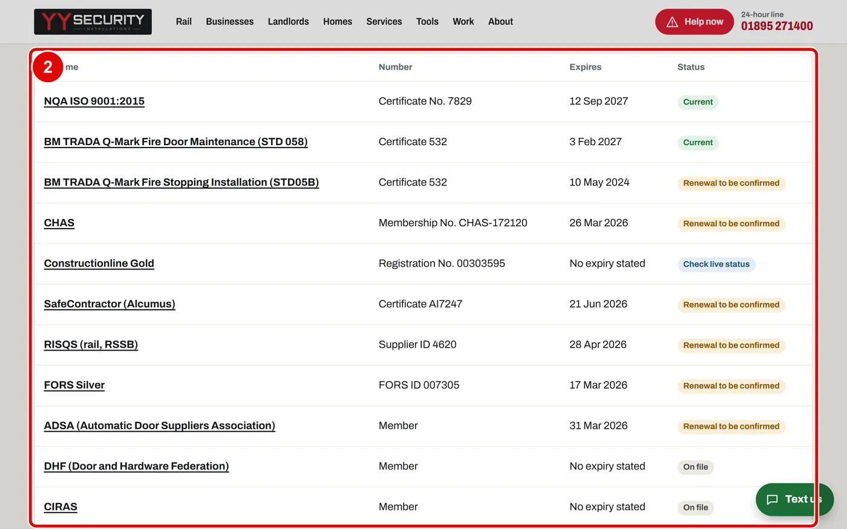Image resolution: width=847 pixels, height=529 pixels.
Task: Open the FORS Silver link
Action: (x=74, y=385)
